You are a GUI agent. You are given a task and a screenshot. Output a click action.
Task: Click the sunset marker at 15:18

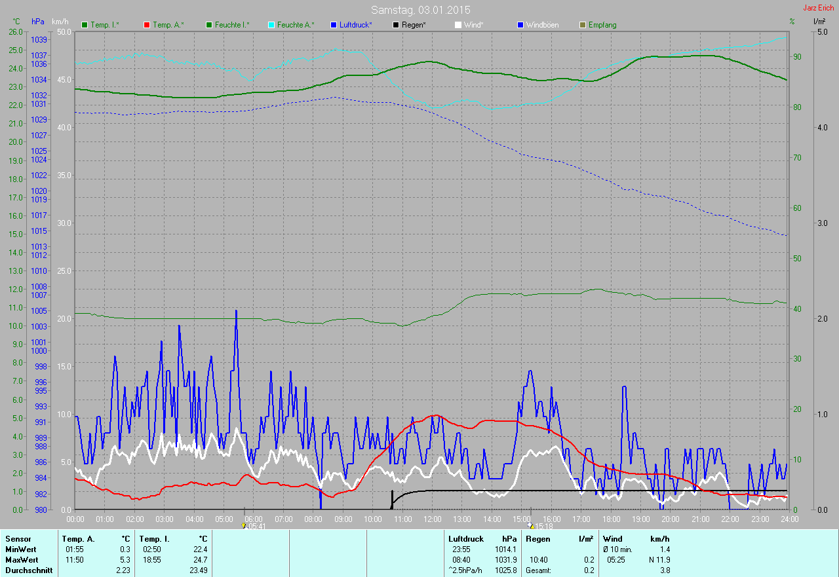pyautogui.click(x=530, y=525)
